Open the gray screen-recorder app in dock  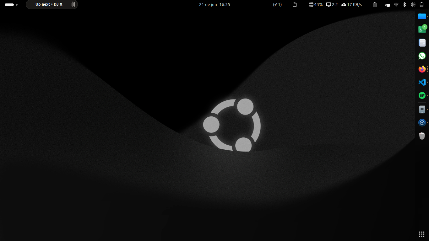(x=422, y=110)
